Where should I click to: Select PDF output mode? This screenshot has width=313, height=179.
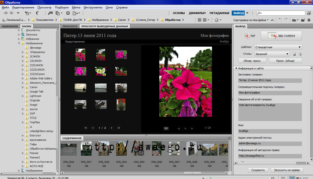[x=249, y=36]
